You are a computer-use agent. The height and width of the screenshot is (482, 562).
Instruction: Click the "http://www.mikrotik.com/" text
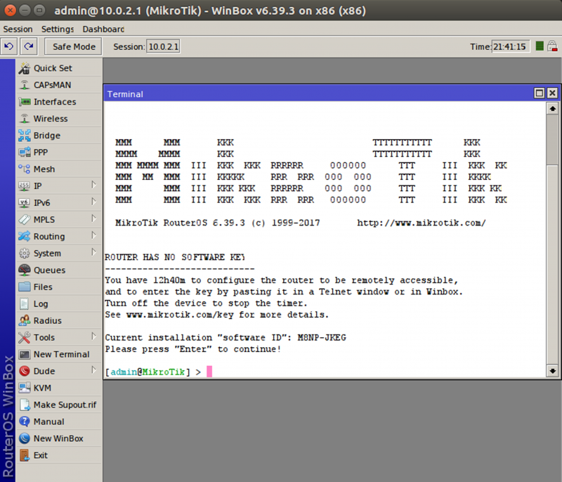(x=421, y=223)
